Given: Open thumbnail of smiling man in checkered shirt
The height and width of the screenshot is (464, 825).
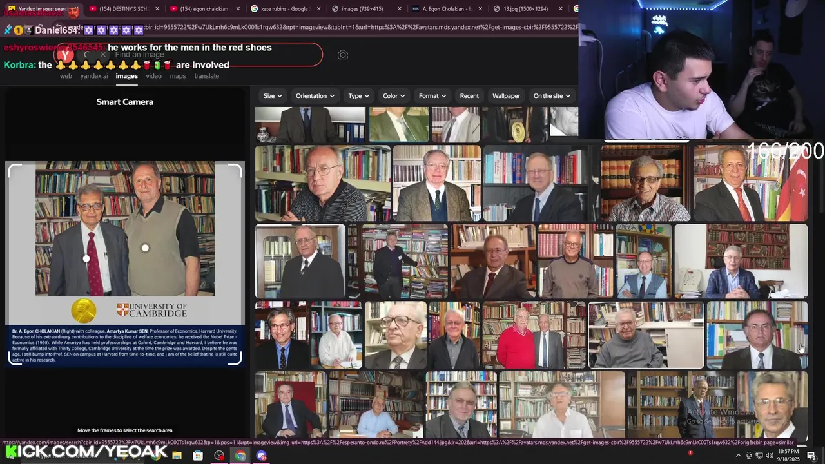Looking at the screenshot, I should (x=645, y=184).
